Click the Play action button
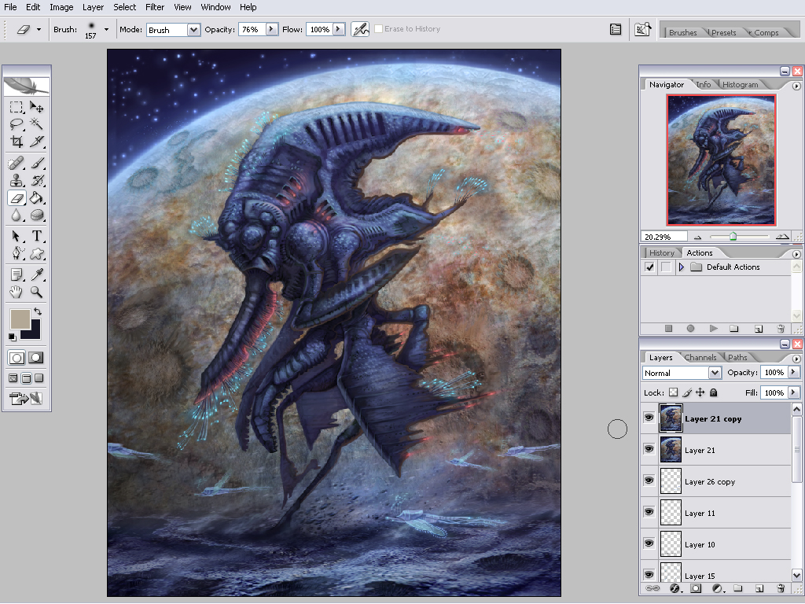 [x=713, y=328]
